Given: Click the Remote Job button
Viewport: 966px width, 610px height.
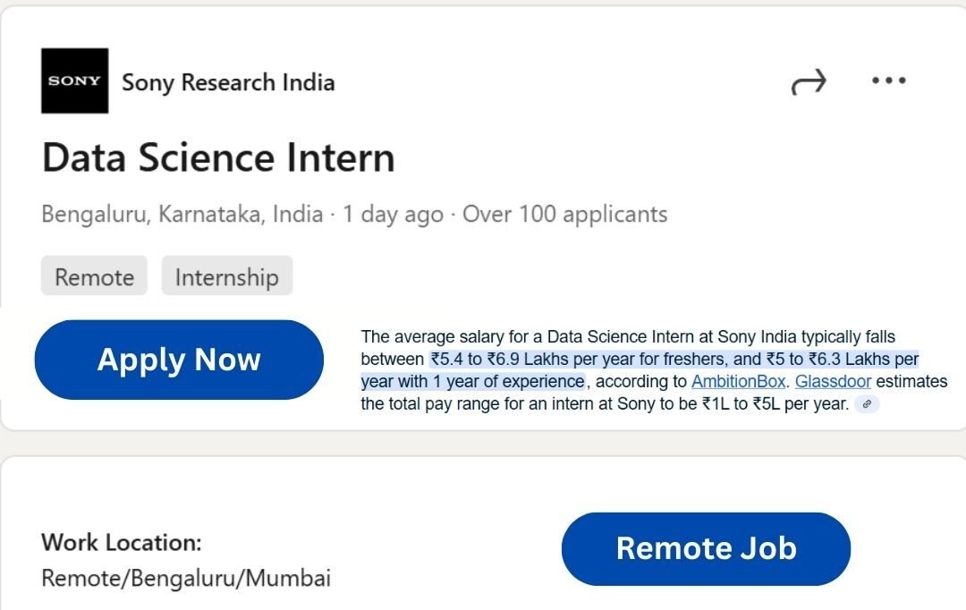Looking at the screenshot, I should point(706,548).
